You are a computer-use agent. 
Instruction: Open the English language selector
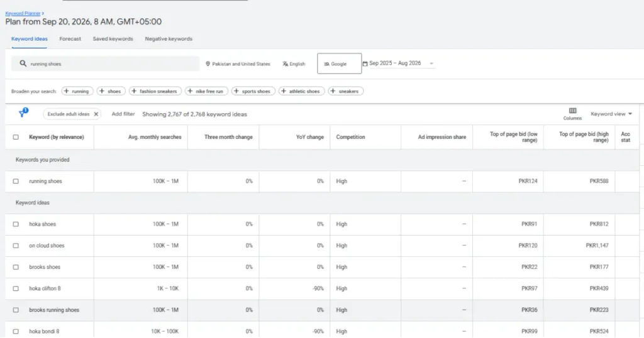(x=294, y=64)
